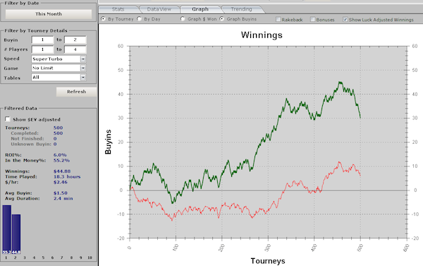
Task: Toggle Show Luck Adjusted Winnings checkbox
Action: point(345,20)
